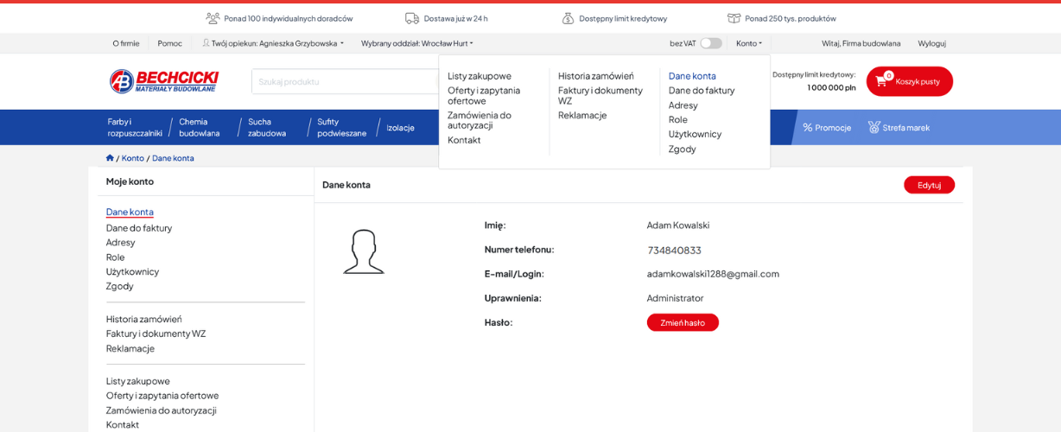Click the Koszyk pusty cart button

click(910, 81)
